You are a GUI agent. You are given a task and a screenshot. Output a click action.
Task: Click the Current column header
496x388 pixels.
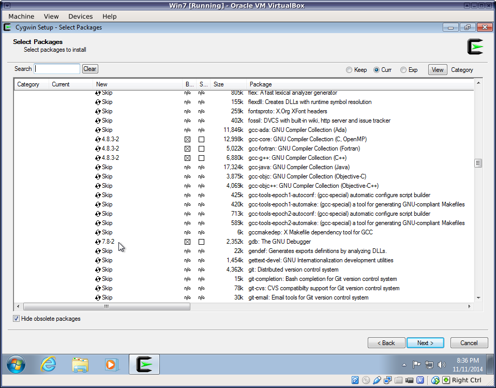[x=70, y=84]
